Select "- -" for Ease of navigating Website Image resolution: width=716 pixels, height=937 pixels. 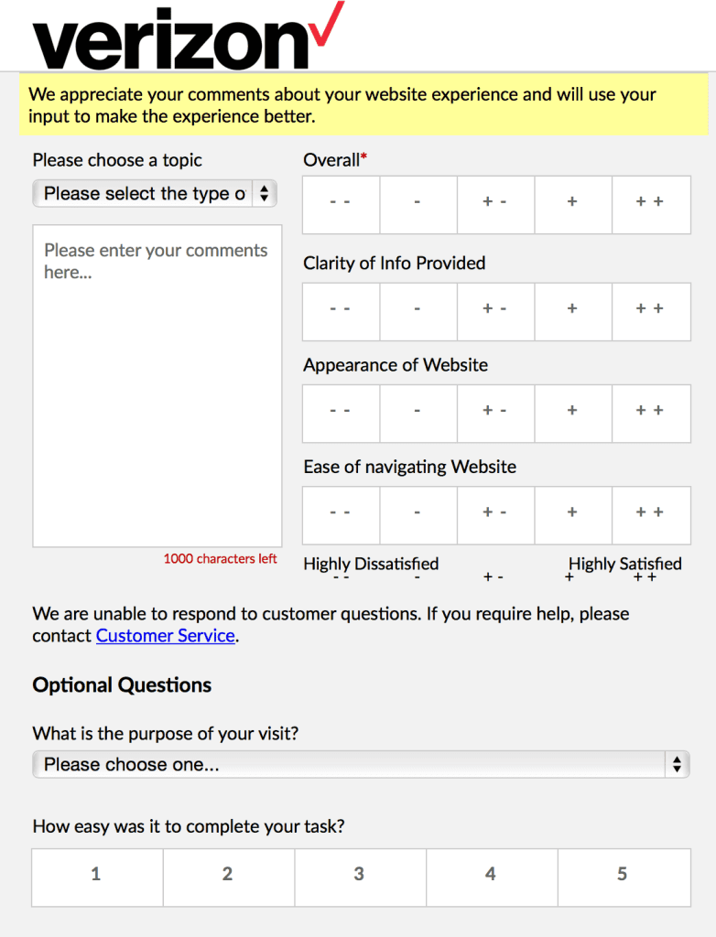tap(340, 515)
